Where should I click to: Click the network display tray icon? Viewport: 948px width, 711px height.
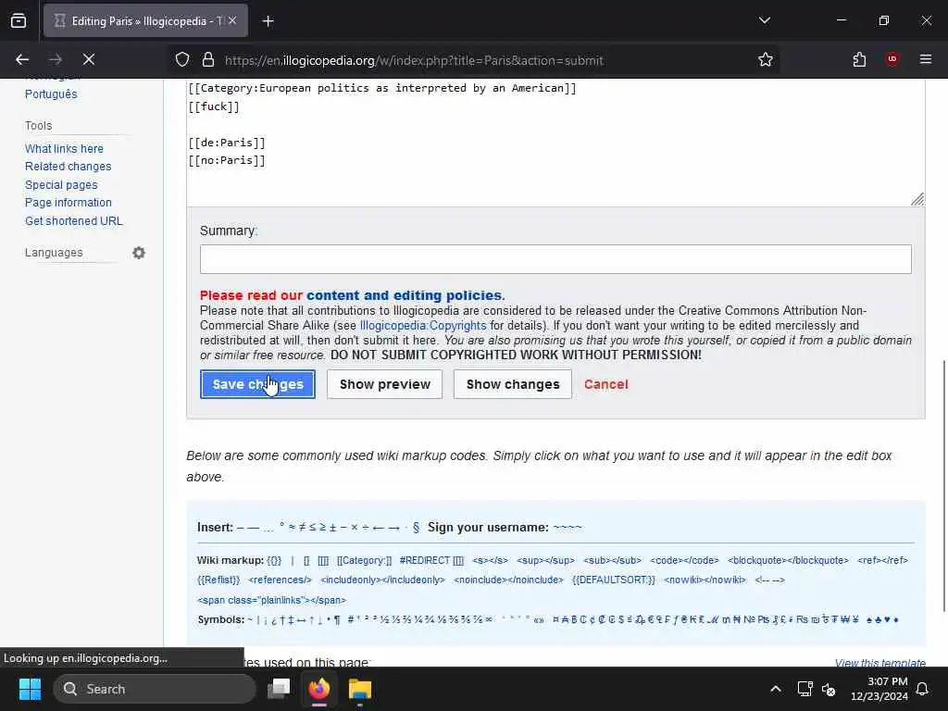(805, 689)
